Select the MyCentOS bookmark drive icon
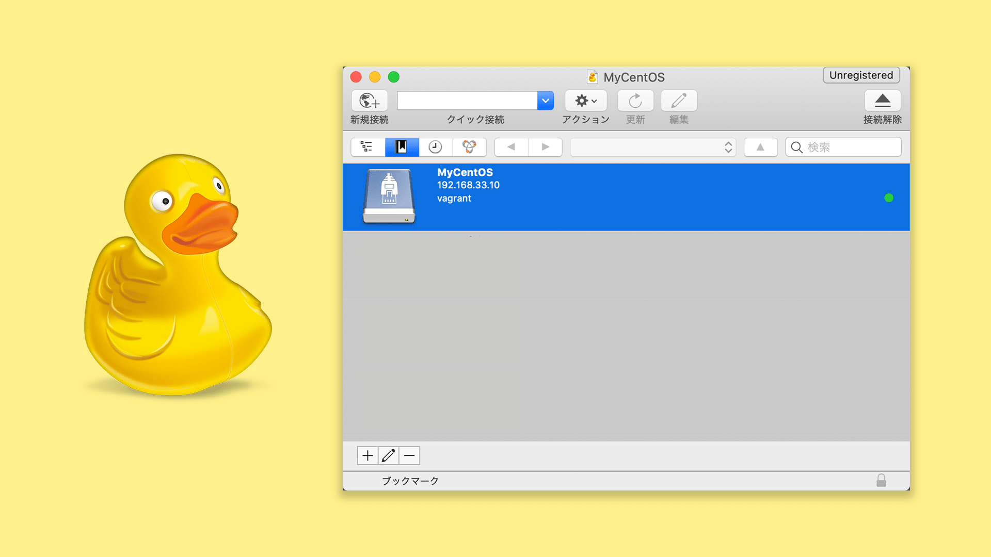This screenshot has width=991, height=557. coord(389,196)
